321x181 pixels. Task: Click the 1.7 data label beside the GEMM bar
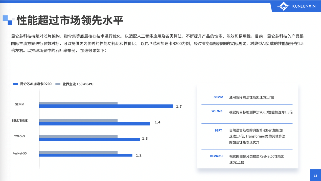(179, 107)
